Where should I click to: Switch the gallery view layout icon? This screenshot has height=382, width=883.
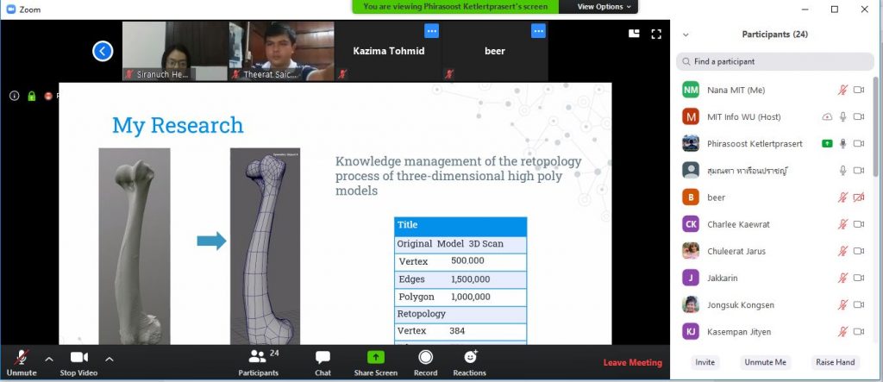click(635, 34)
